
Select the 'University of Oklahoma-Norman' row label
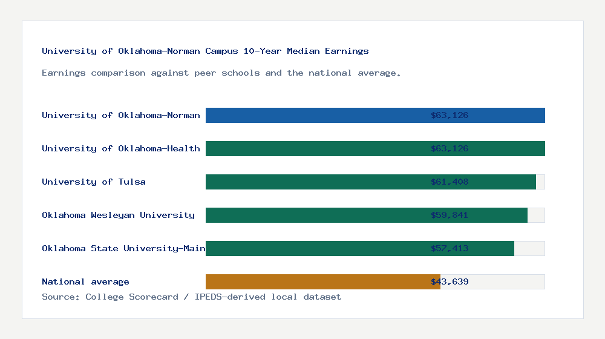tap(121, 115)
